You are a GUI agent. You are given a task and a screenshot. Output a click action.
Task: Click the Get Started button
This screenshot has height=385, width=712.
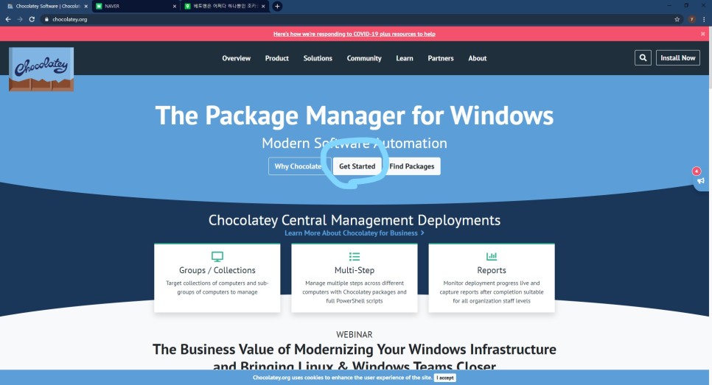(x=357, y=166)
